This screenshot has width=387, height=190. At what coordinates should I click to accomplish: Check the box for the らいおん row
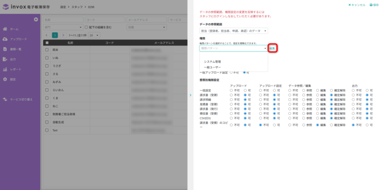pyautogui.click(x=47, y=90)
